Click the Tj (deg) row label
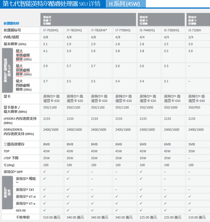This screenshot has height=222, width=210. [9, 165]
